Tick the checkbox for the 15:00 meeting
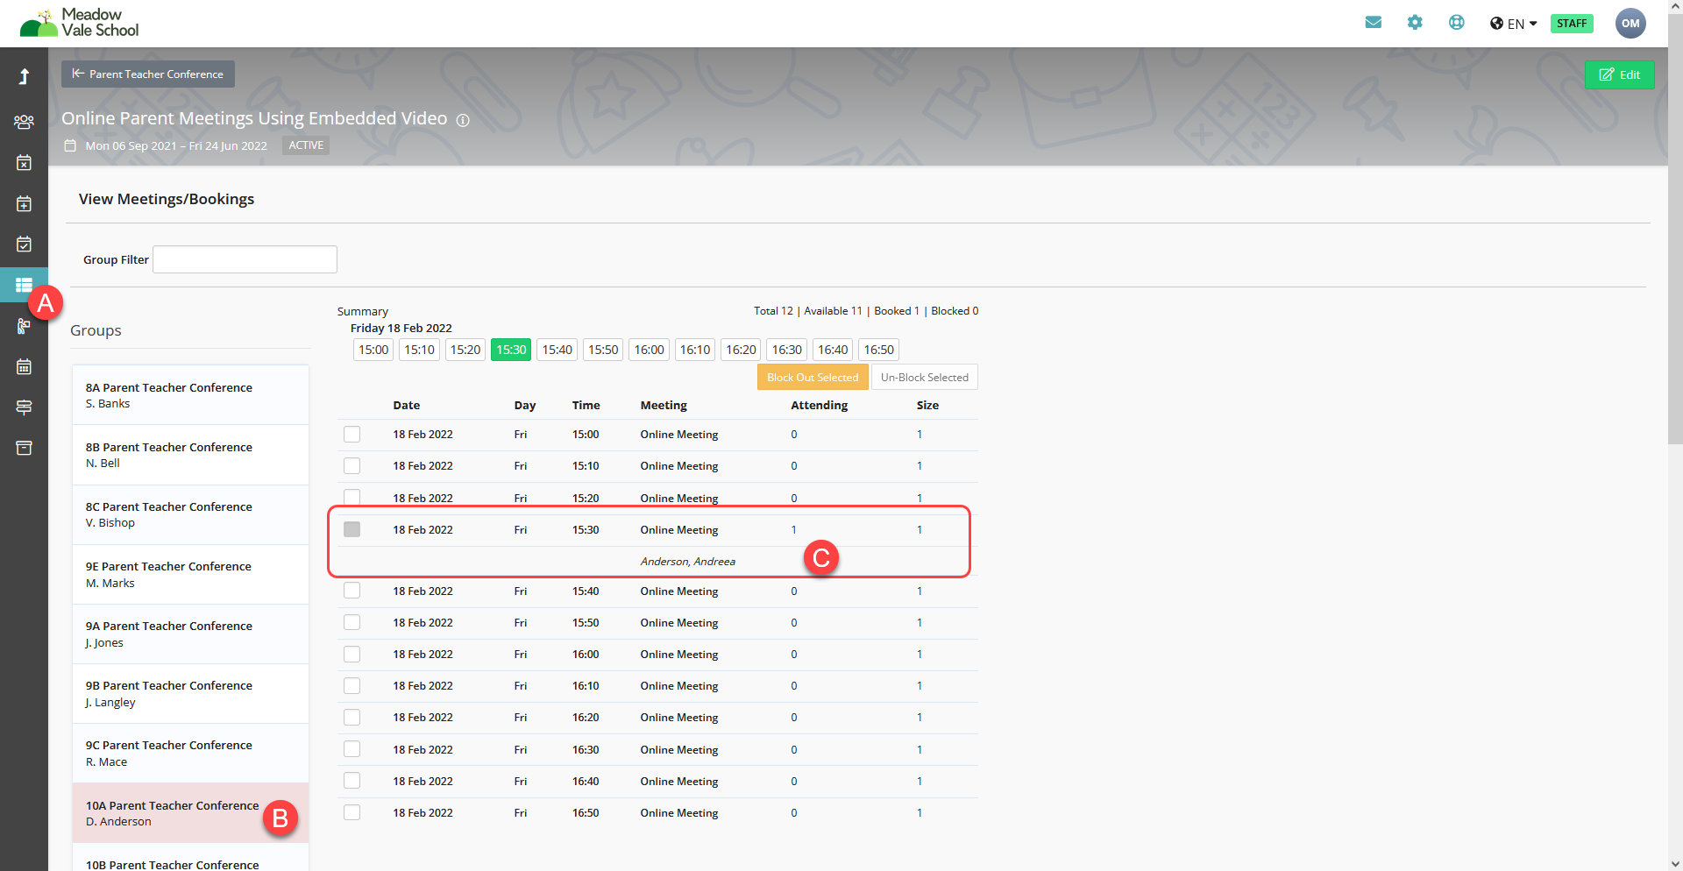The image size is (1683, 871). (352, 435)
